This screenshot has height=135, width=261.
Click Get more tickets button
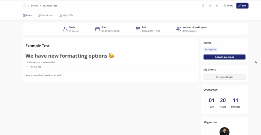pyautogui.click(x=224, y=77)
